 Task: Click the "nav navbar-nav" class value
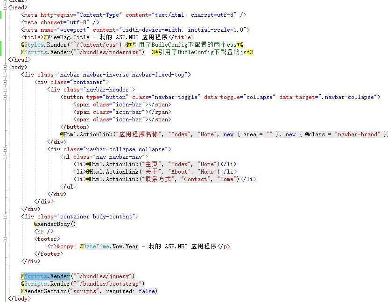119,157
